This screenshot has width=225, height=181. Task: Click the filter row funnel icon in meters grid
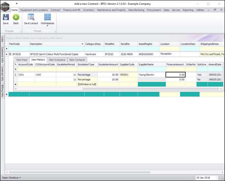tap(15, 69)
